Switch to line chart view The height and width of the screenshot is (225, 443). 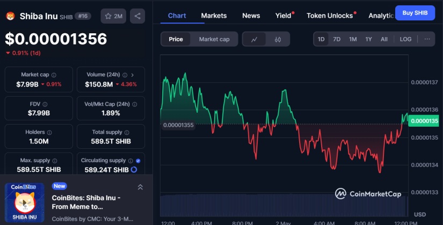(x=255, y=39)
